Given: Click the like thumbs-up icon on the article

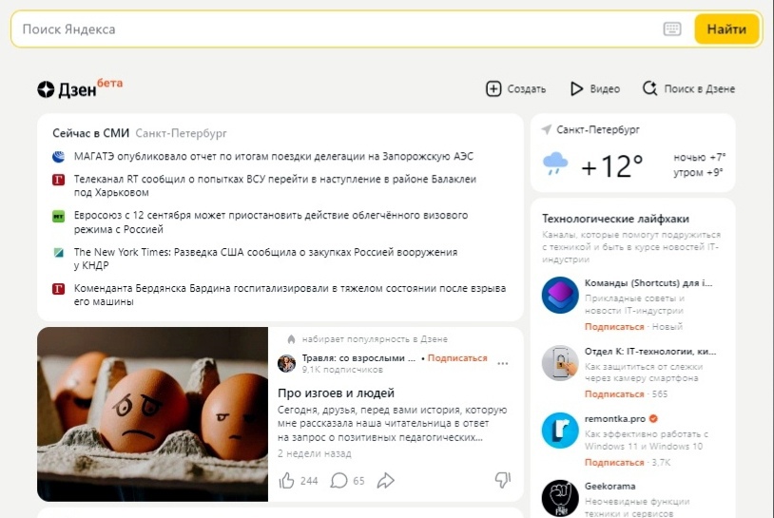Looking at the screenshot, I should (287, 481).
